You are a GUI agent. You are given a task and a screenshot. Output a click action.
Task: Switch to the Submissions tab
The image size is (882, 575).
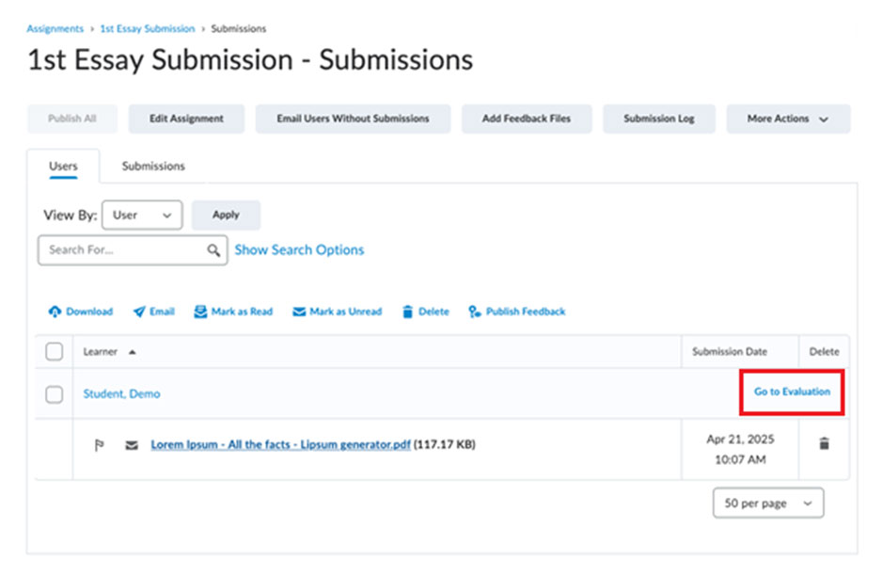click(x=152, y=166)
